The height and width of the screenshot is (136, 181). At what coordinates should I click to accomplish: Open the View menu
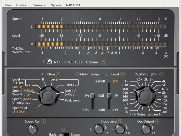click(8, 5)
